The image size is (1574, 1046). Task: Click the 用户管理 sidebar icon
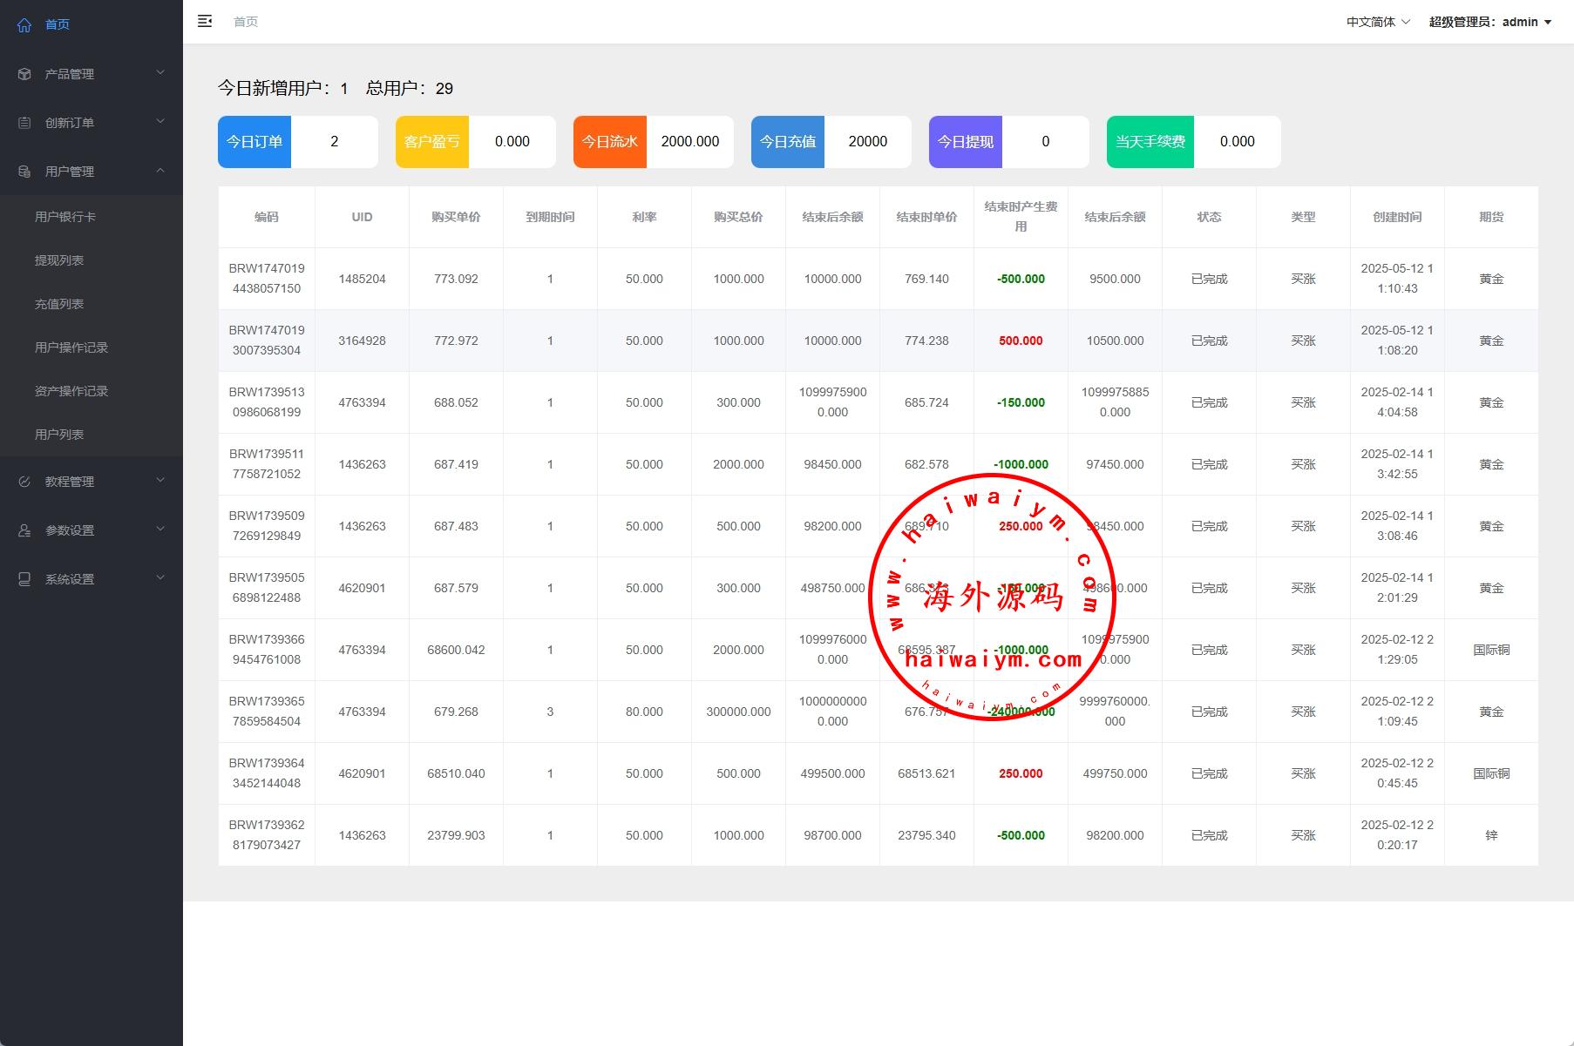24,172
